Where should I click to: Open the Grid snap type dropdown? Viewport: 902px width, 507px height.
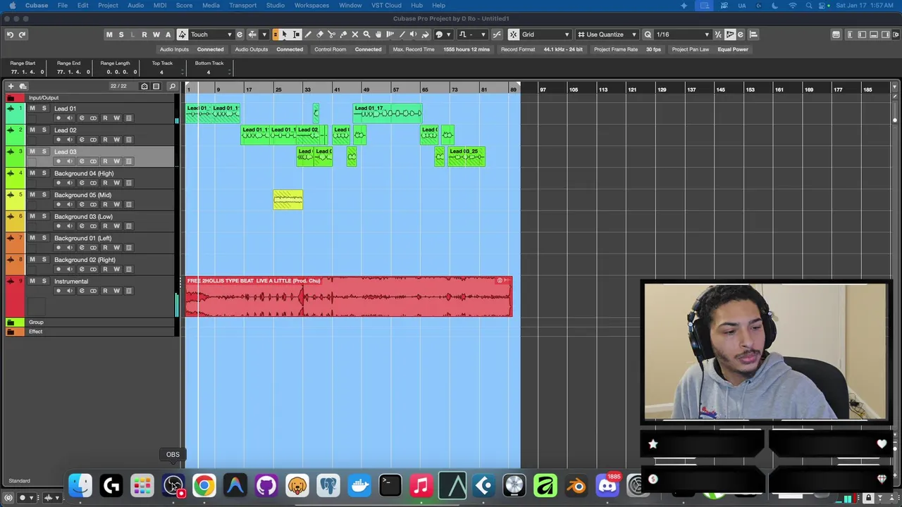545,35
